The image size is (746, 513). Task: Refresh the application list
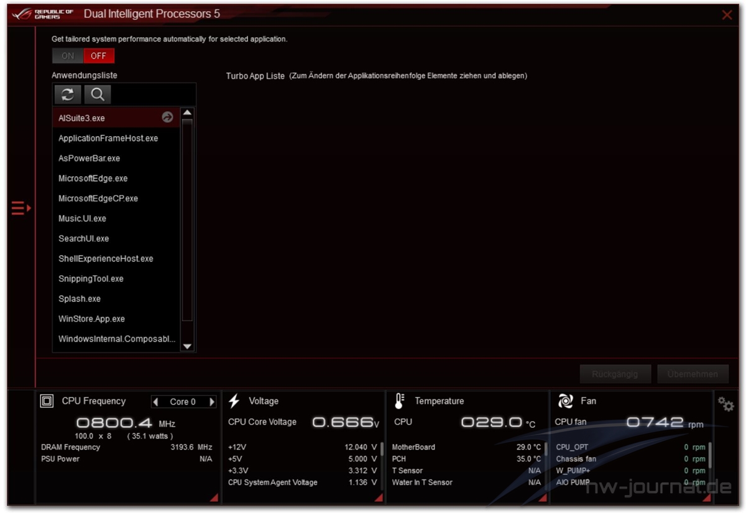[68, 94]
